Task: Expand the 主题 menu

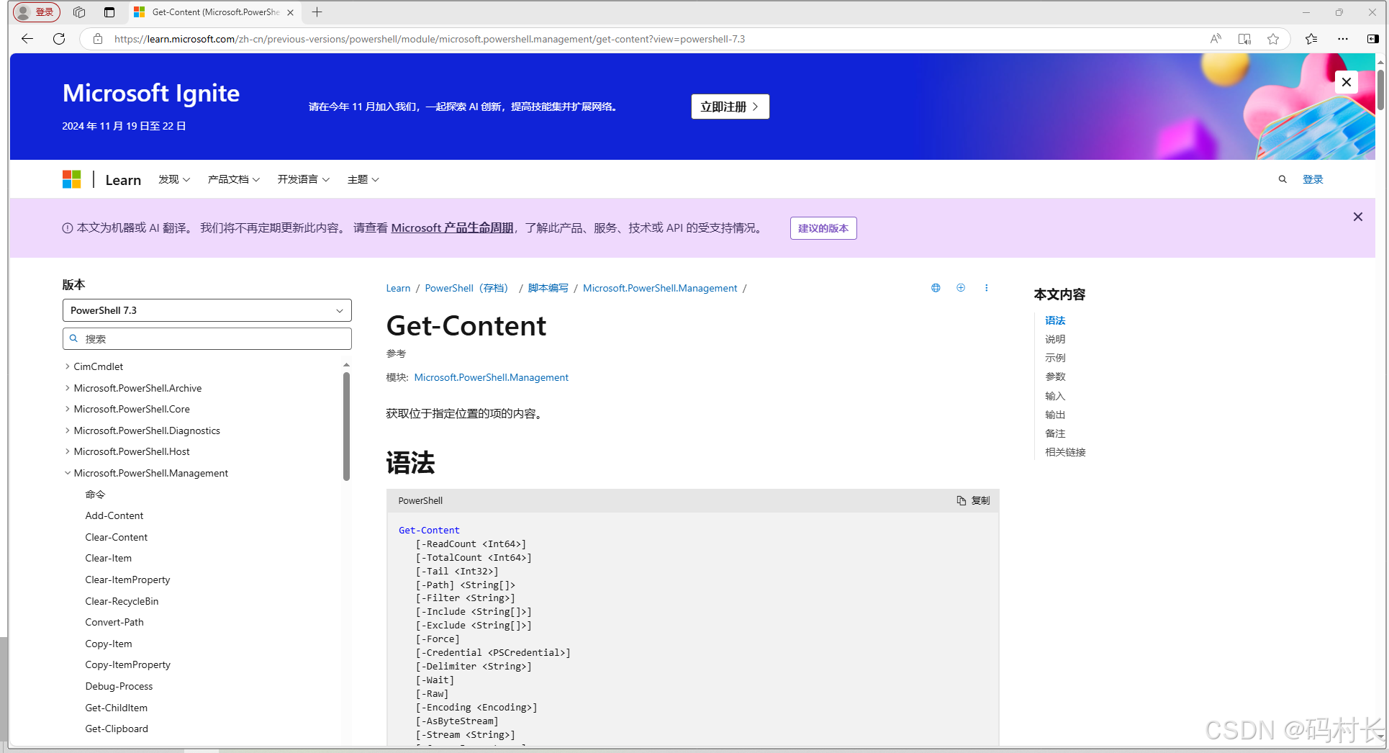Action: [363, 179]
